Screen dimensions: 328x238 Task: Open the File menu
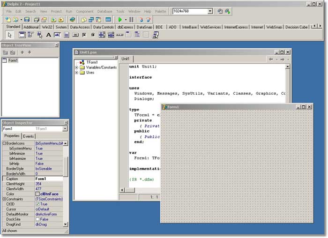(x=9, y=11)
